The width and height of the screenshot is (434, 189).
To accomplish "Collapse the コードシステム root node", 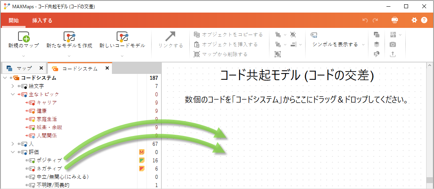I will click(x=5, y=78).
